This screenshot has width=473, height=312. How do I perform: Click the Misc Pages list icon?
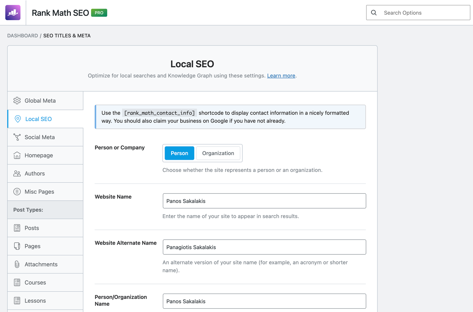click(17, 192)
